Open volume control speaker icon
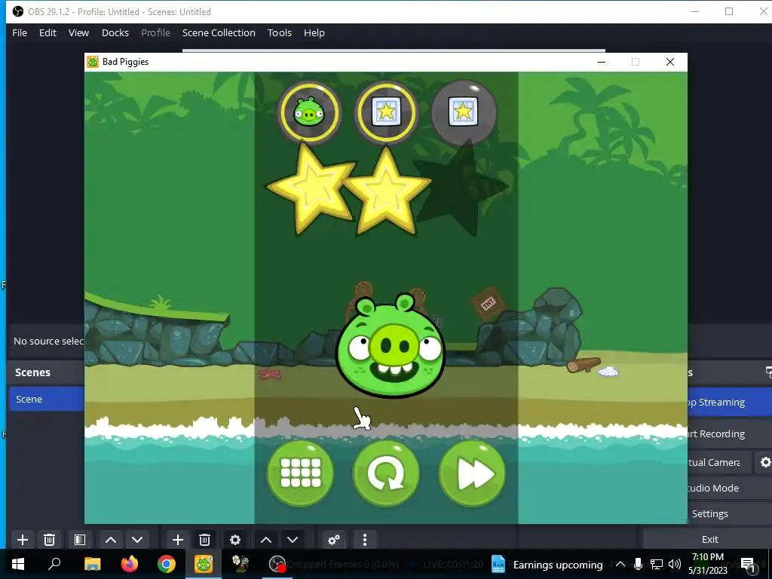The height and width of the screenshot is (579, 772). point(675,564)
